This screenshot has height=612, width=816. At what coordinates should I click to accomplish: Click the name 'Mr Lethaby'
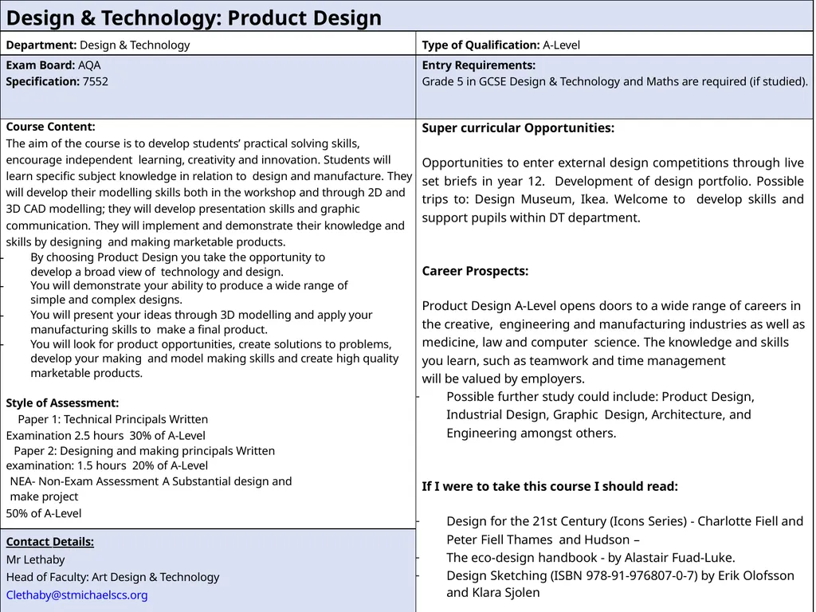click(x=35, y=559)
